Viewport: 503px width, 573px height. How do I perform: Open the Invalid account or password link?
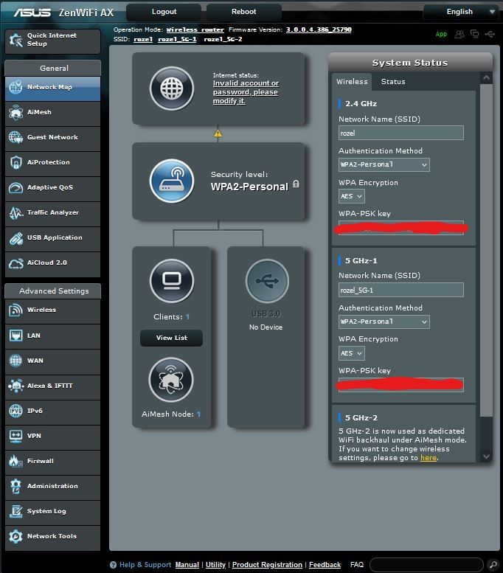246,92
